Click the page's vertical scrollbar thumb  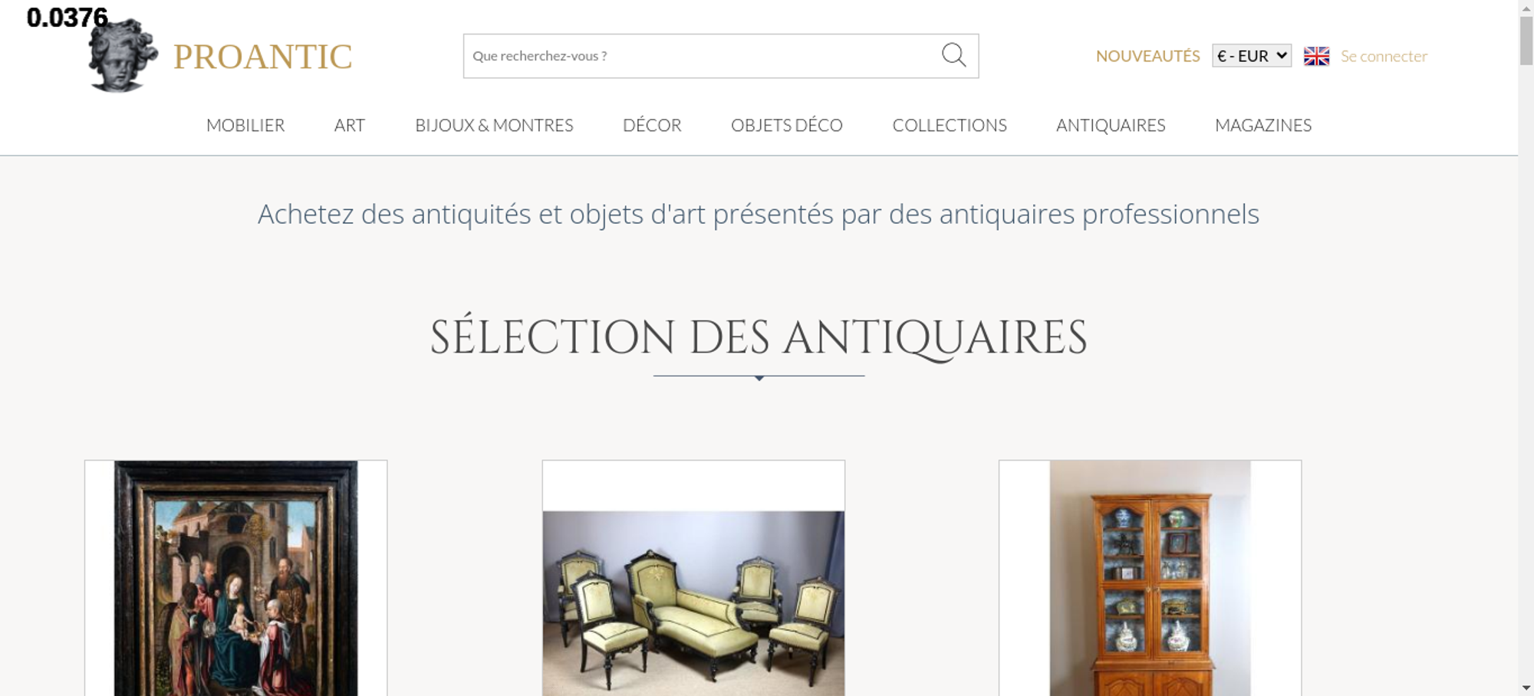click(1526, 40)
